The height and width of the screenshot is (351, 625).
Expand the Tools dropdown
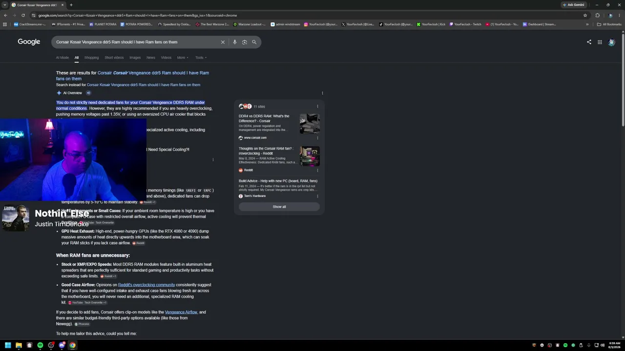[x=201, y=58]
